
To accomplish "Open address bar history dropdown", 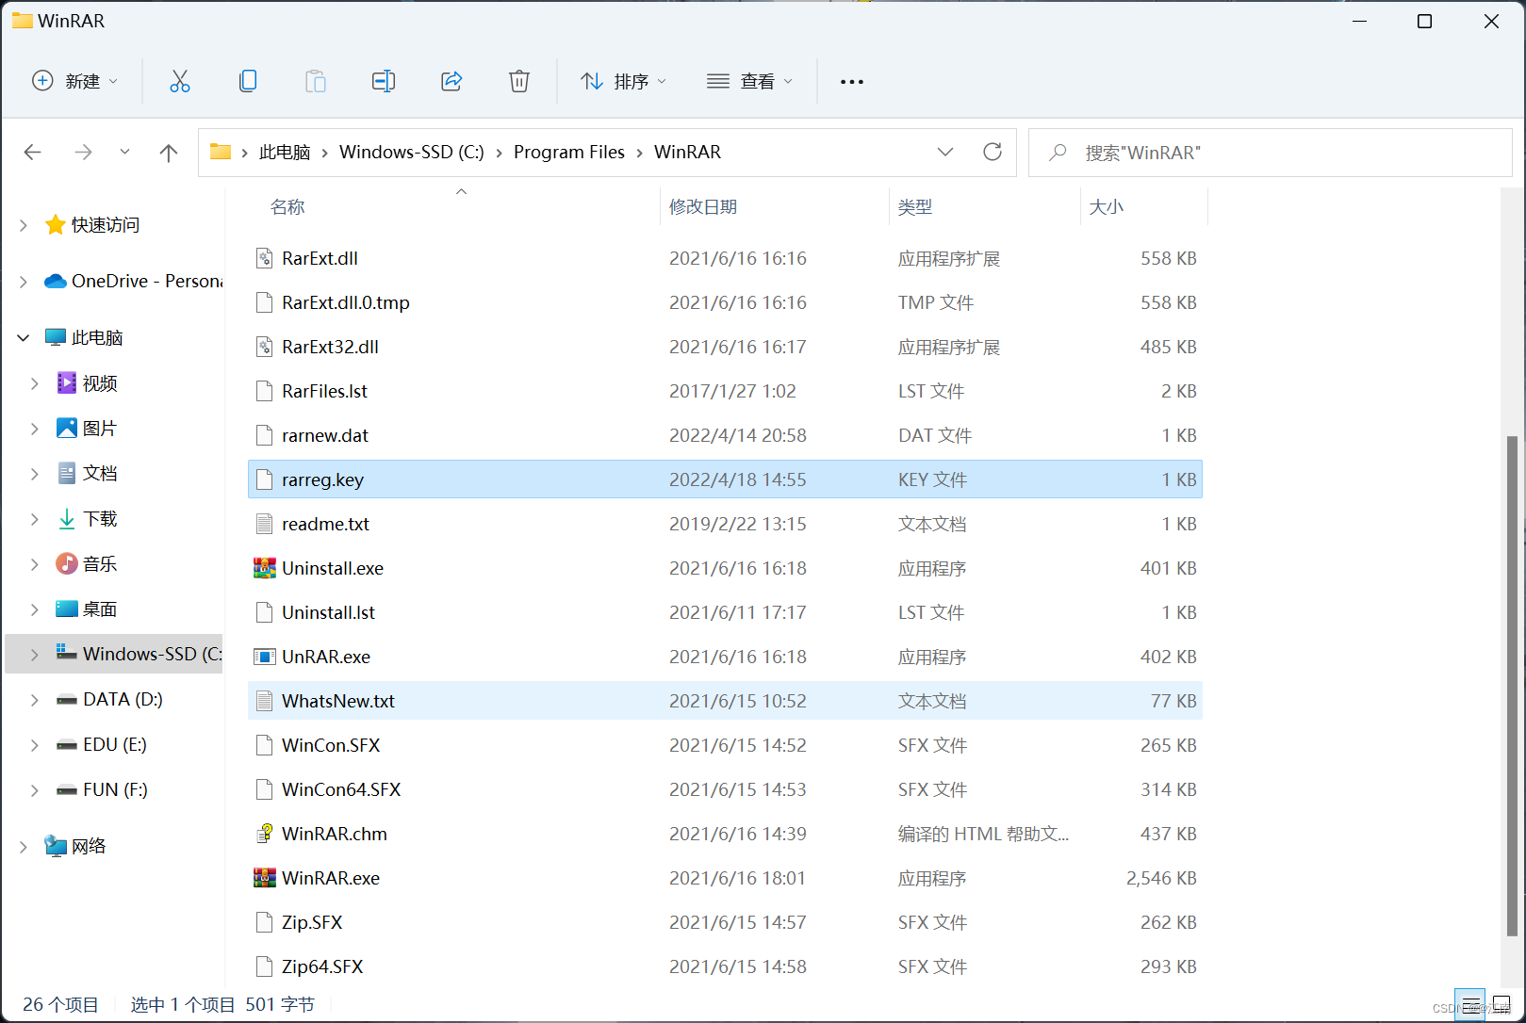I will (945, 152).
